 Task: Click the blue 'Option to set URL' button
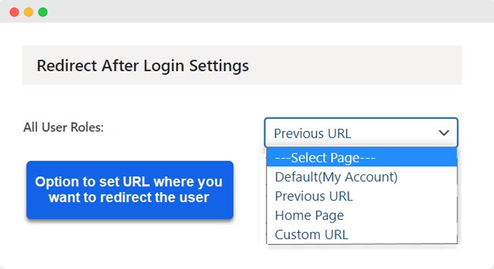tap(130, 189)
